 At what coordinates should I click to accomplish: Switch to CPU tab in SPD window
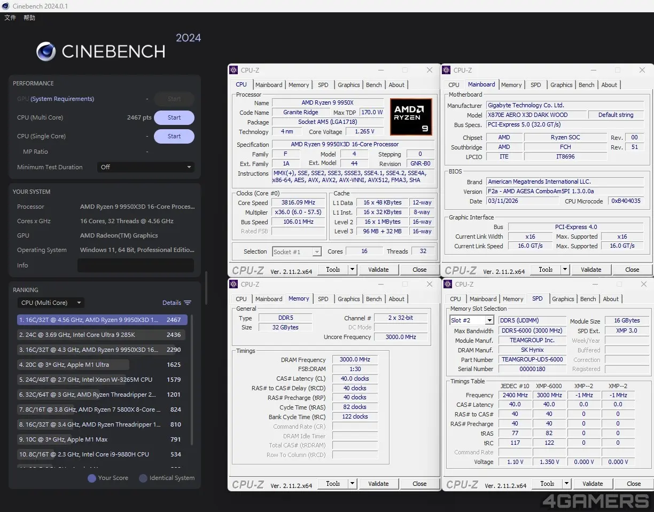click(455, 299)
